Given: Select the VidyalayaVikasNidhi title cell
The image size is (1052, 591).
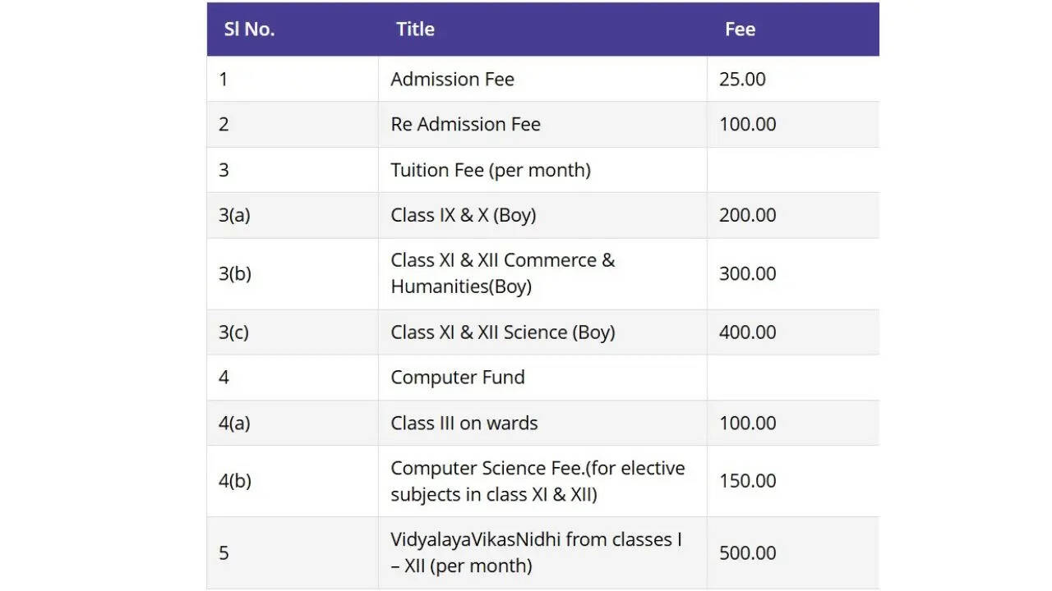Looking at the screenshot, I should [536, 552].
